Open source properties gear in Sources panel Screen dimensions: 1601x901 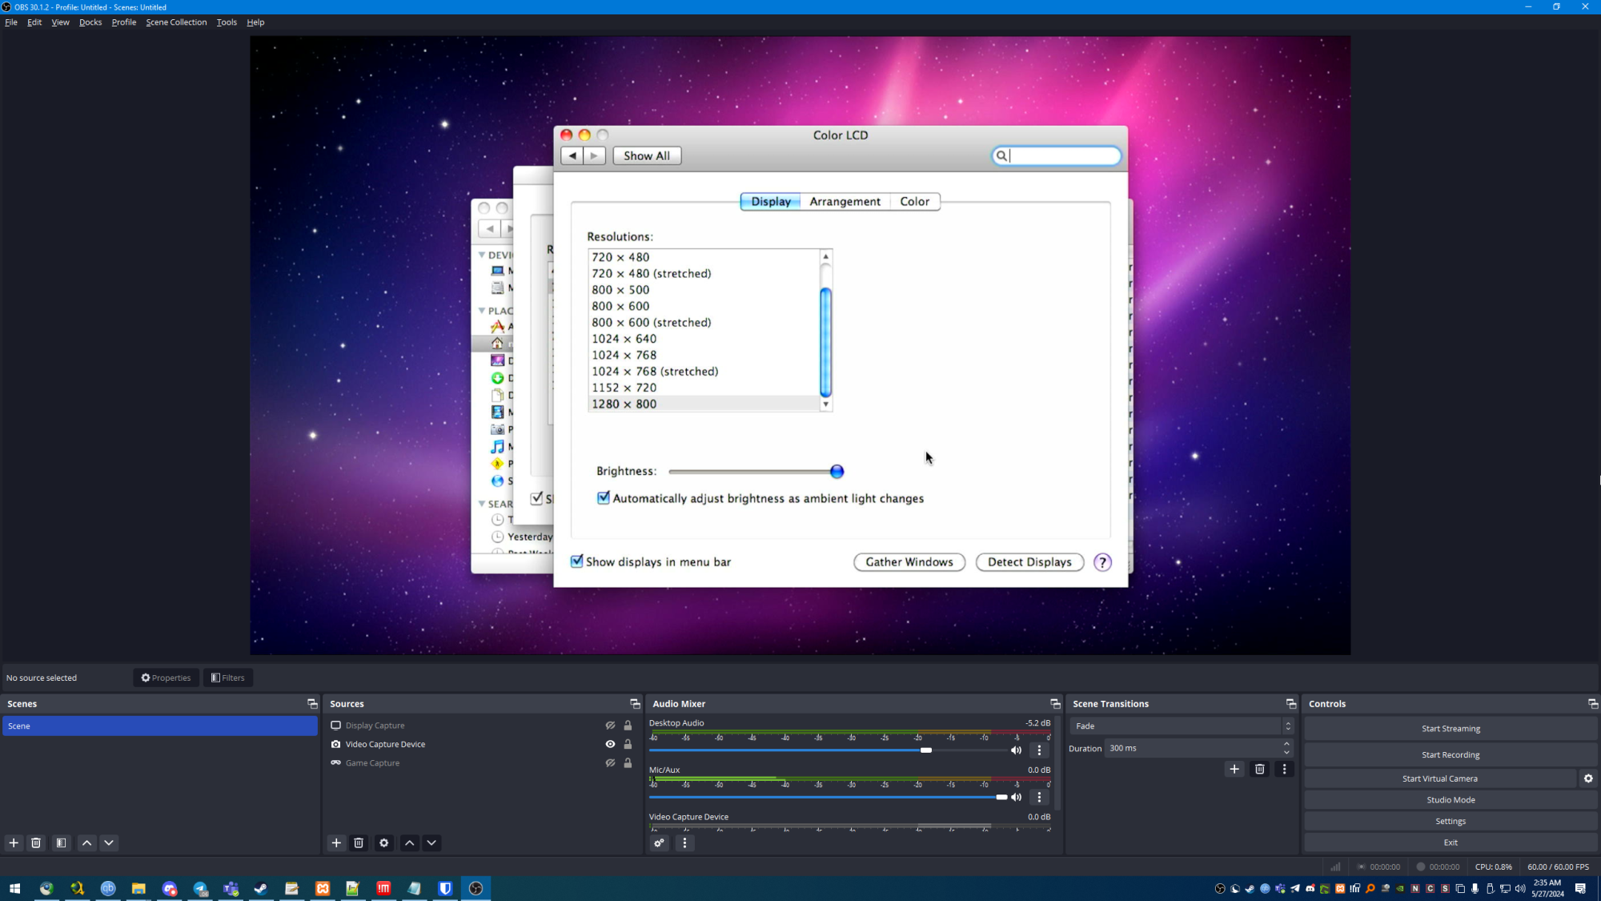[x=384, y=843]
